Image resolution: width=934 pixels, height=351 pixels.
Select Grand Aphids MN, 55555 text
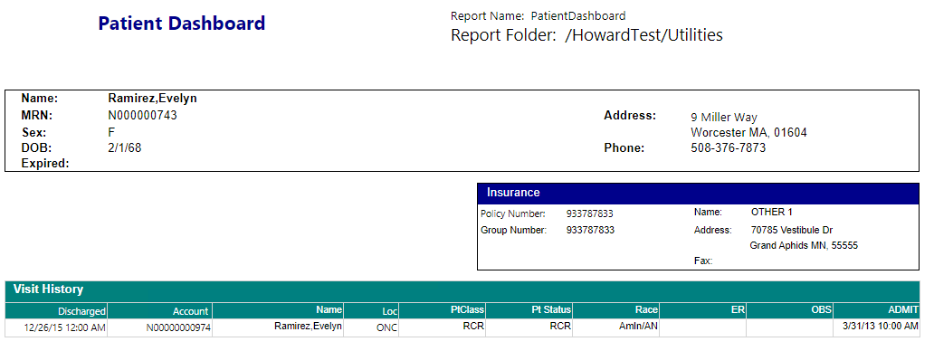804,245
